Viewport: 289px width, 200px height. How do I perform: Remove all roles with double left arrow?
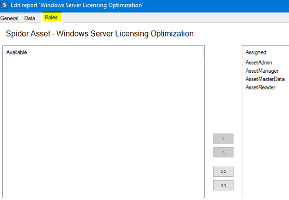[x=223, y=185]
